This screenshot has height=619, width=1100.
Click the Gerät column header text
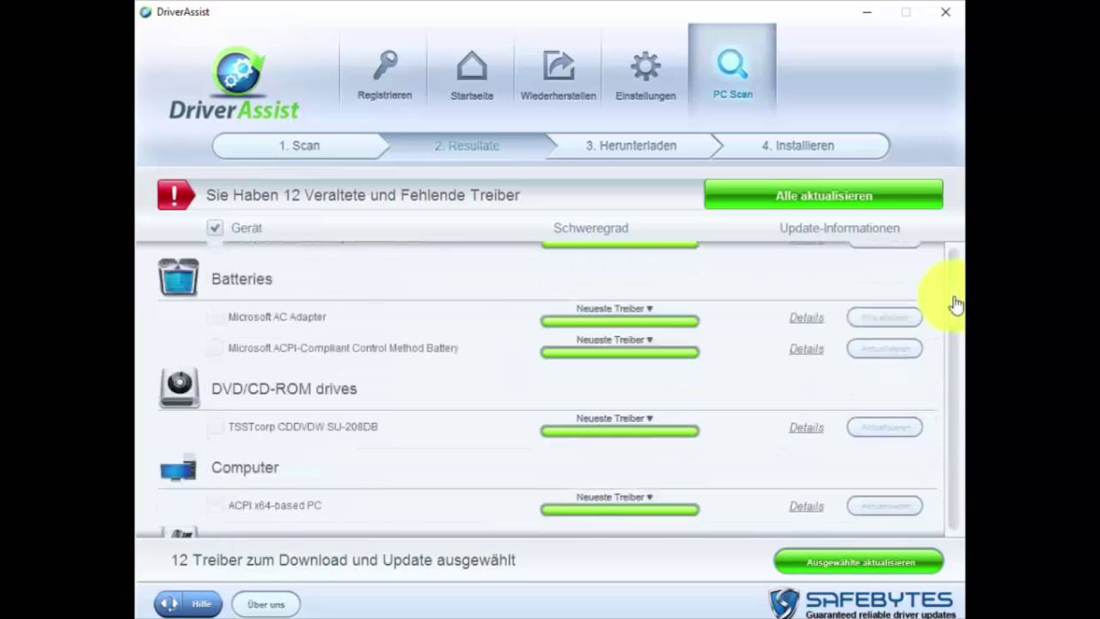coord(247,228)
